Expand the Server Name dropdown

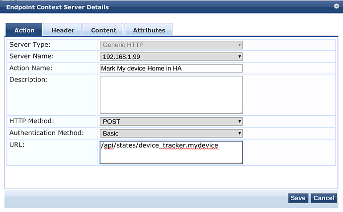pyautogui.click(x=171, y=57)
